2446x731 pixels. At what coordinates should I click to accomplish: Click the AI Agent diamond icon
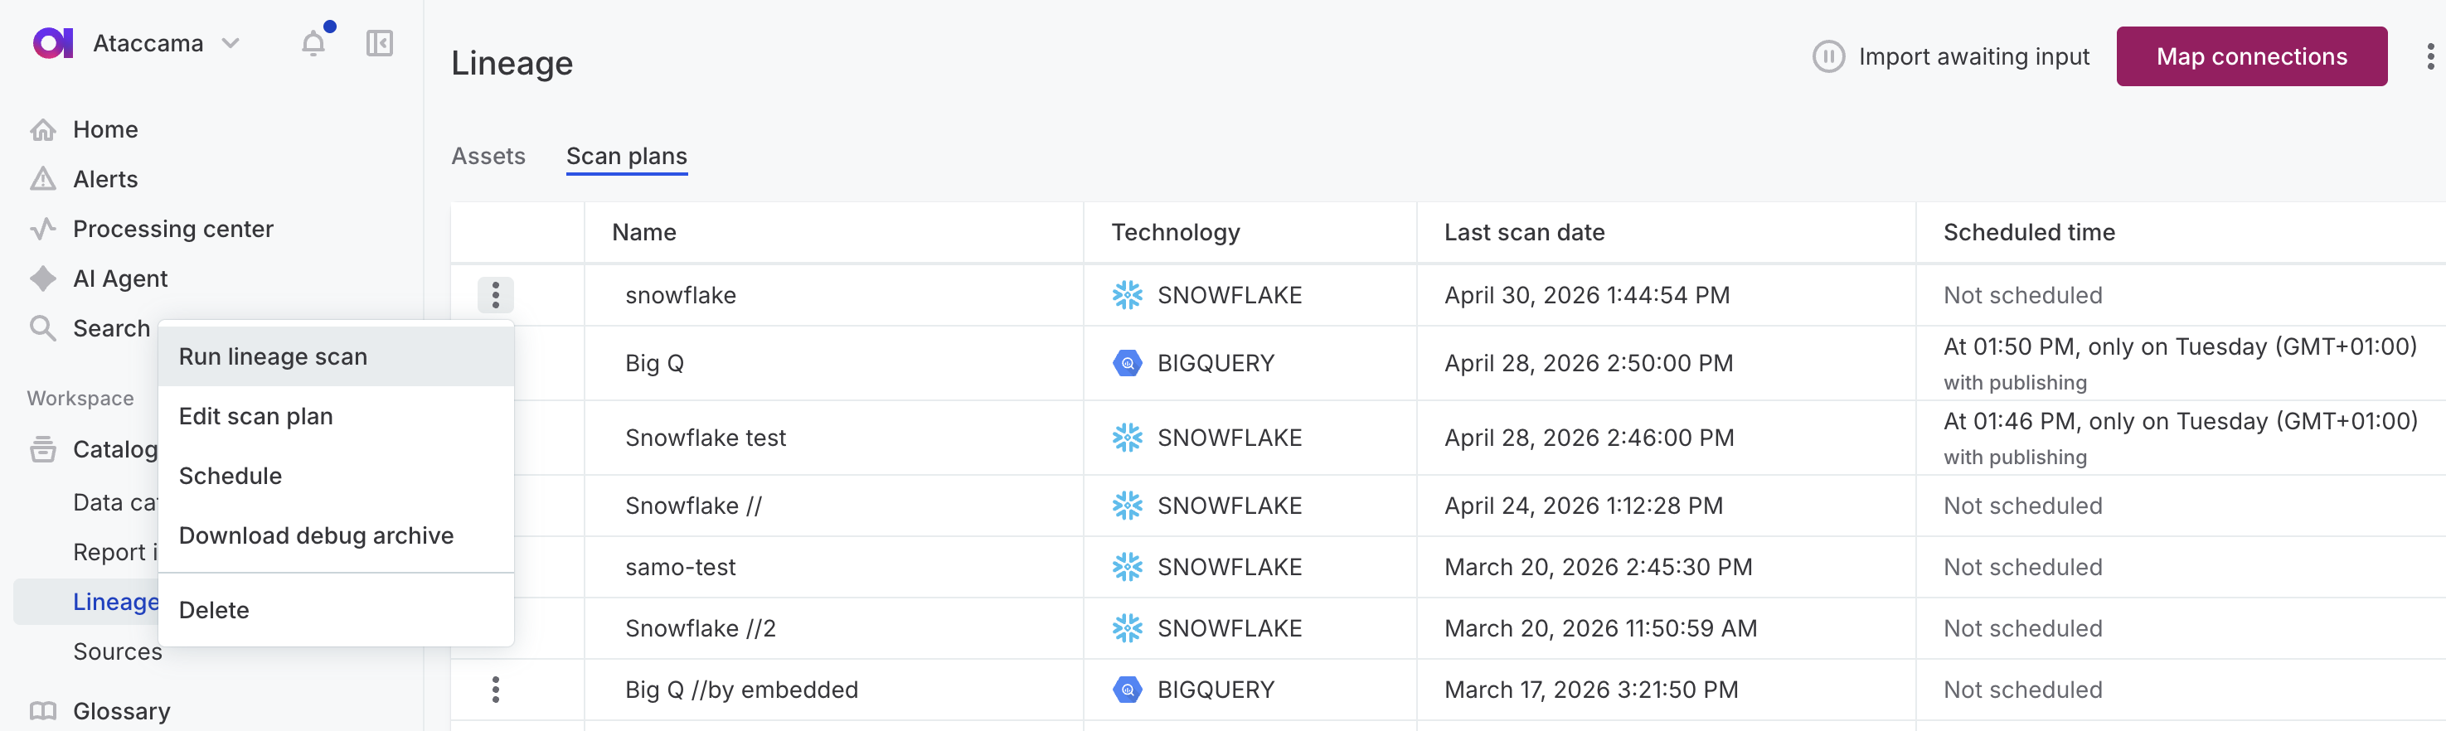pyautogui.click(x=43, y=278)
